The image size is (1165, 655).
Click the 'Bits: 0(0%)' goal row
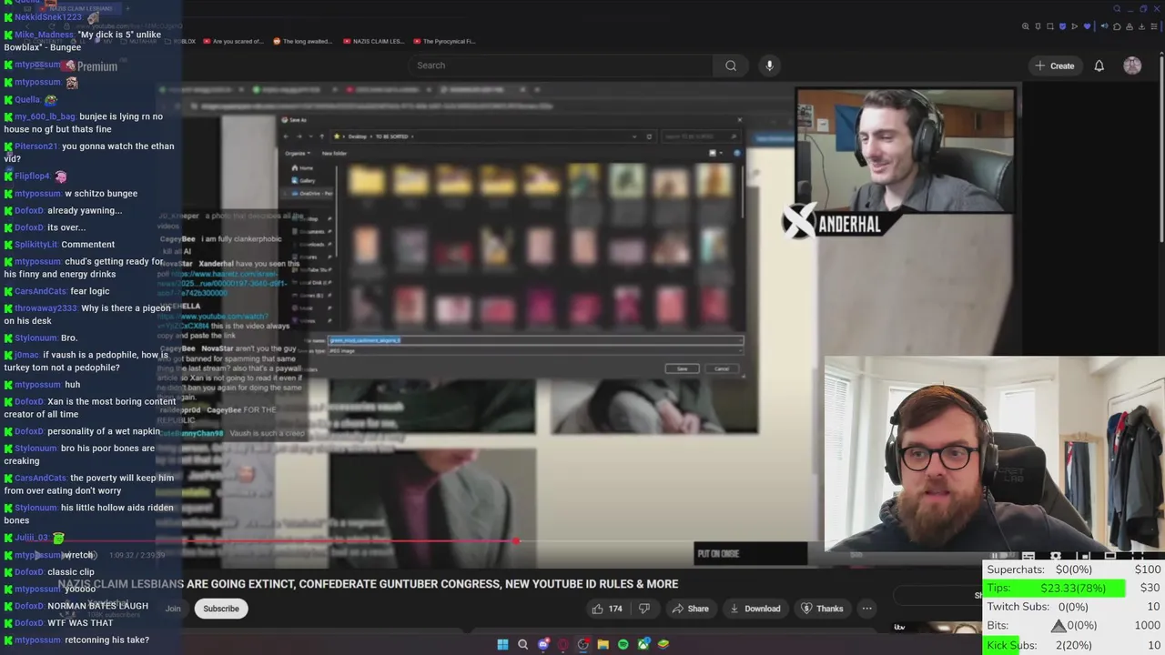1074,626
